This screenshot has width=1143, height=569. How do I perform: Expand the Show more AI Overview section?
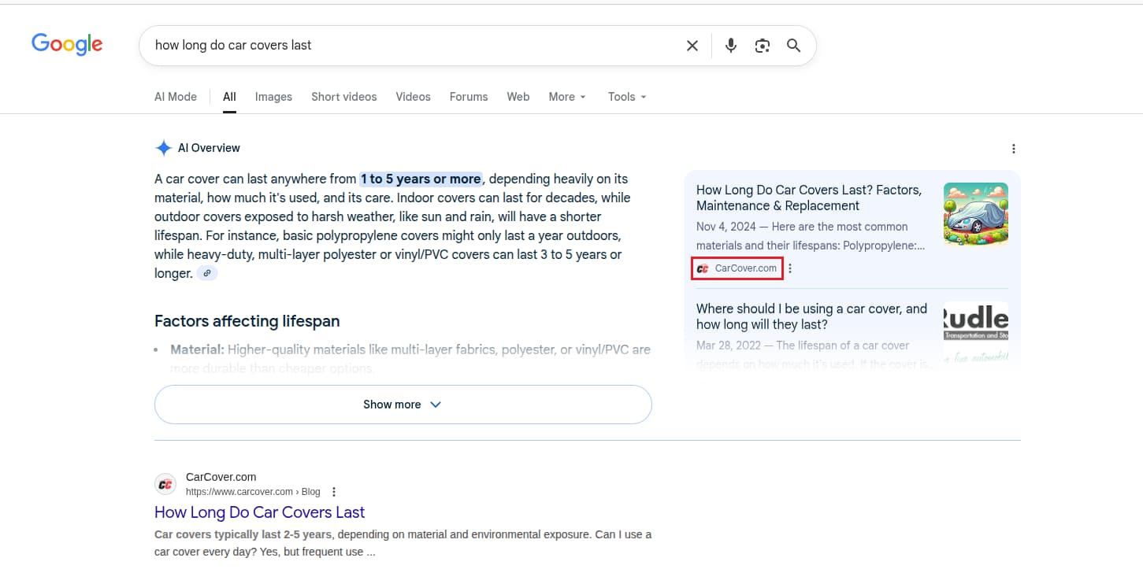point(403,404)
